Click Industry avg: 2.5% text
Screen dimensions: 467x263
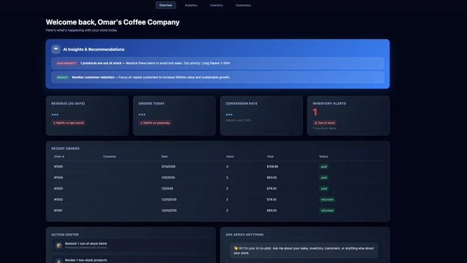tap(238, 120)
